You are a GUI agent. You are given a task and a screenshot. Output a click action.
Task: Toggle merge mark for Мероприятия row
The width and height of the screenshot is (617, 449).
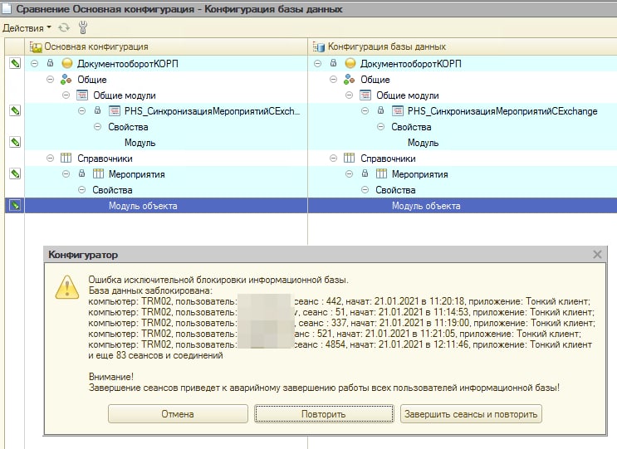[15, 173]
